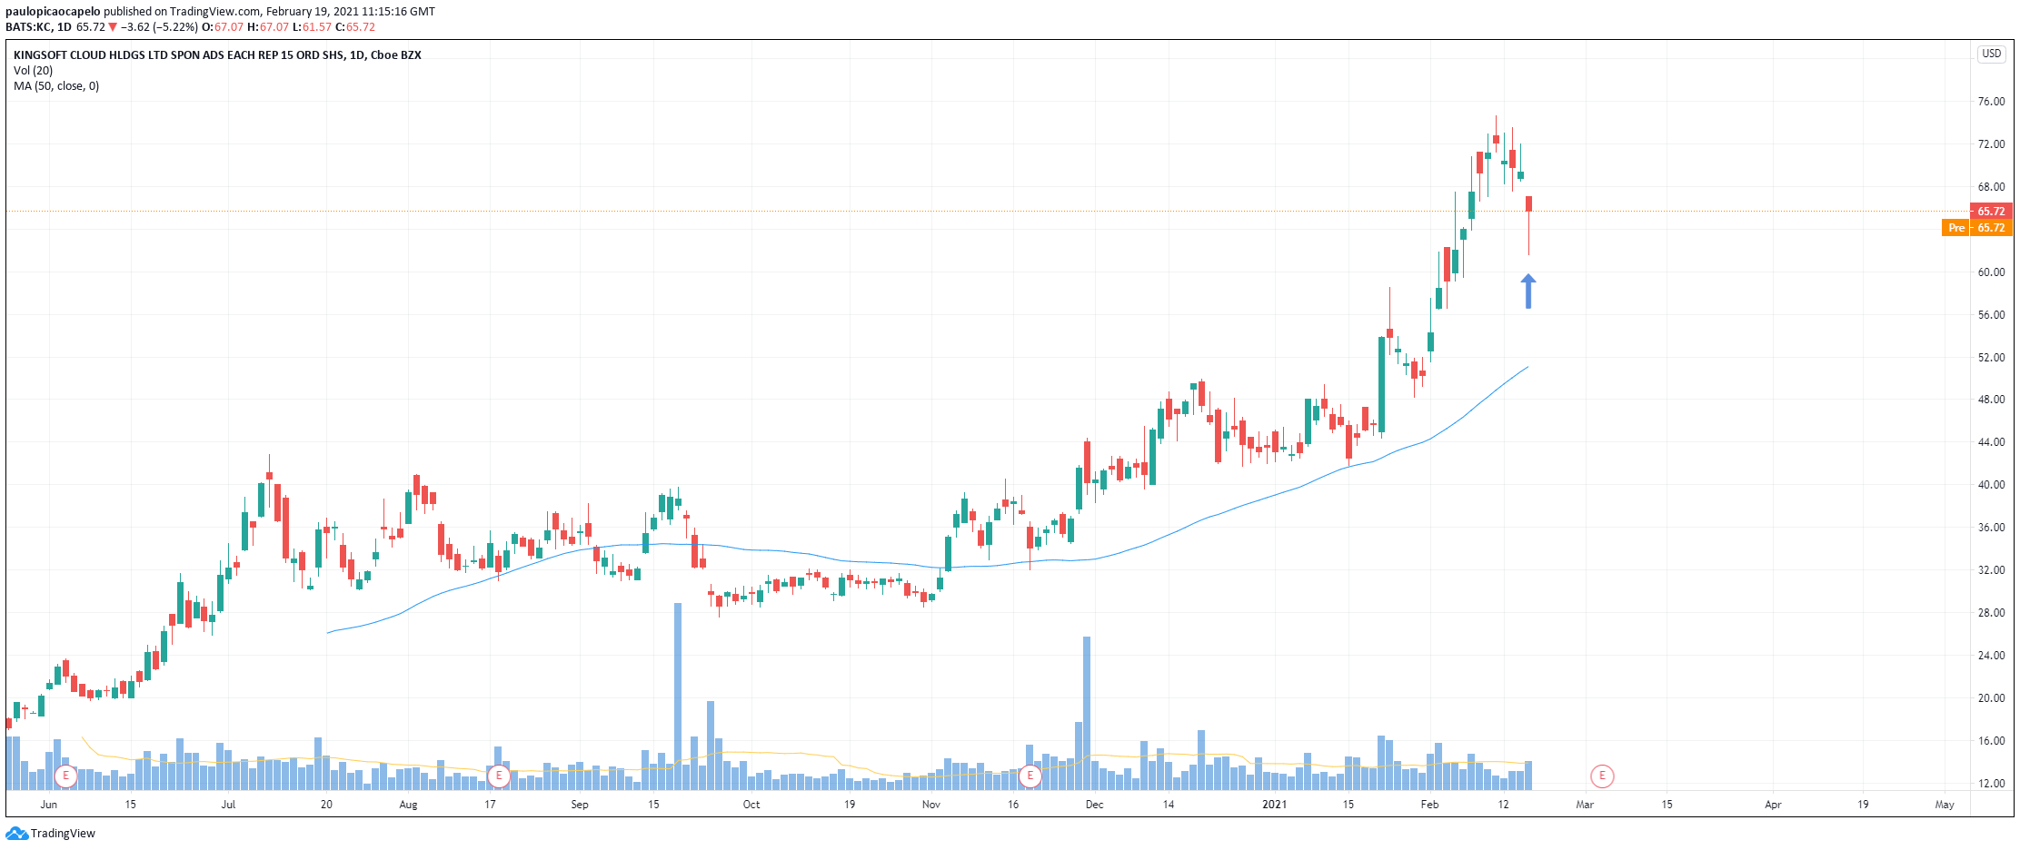The width and height of the screenshot is (2020, 850).
Task: Click the Feb date axis label
Action: (x=1430, y=805)
